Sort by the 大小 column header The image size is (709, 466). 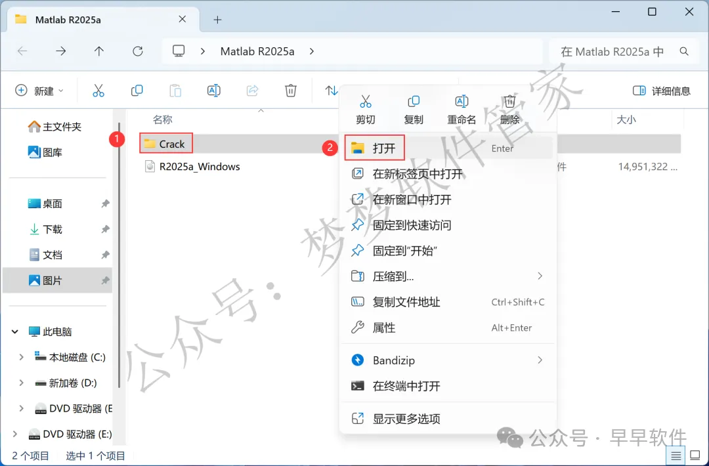[x=626, y=119]
